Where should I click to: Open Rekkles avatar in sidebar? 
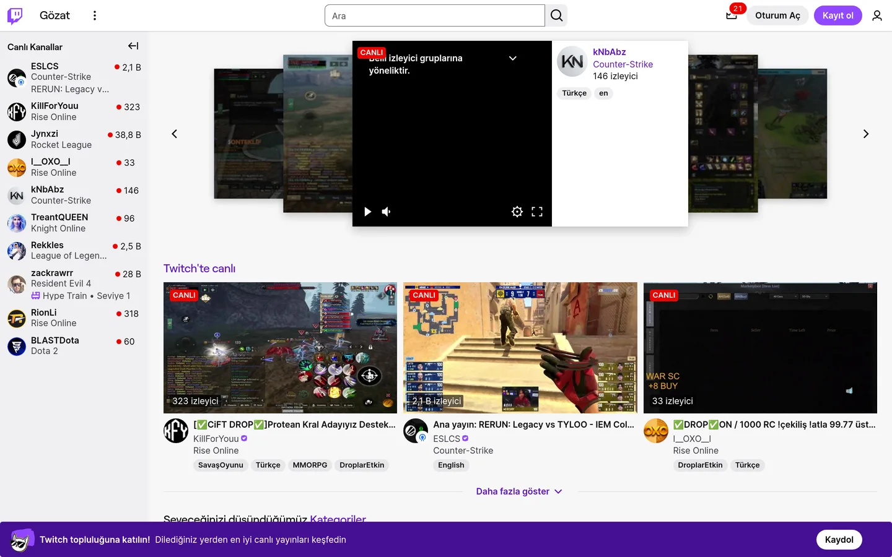point(17,251)
